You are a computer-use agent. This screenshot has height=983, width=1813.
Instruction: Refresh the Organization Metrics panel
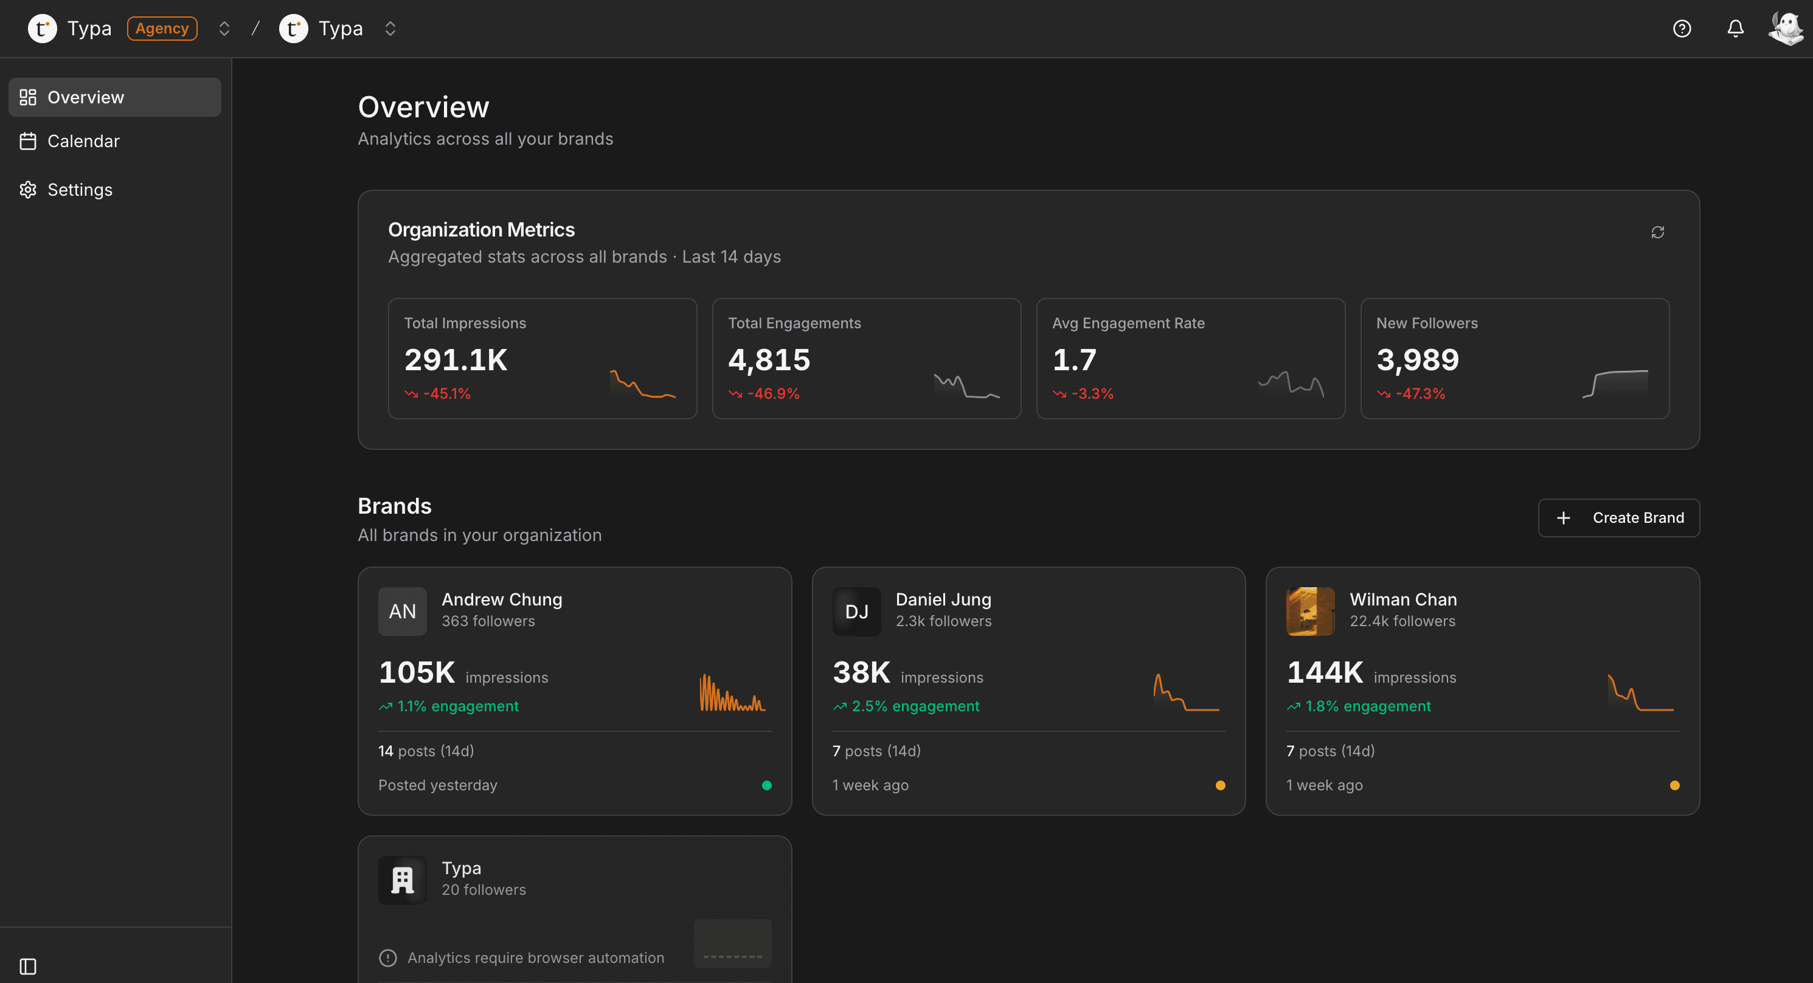(1657, 232)
